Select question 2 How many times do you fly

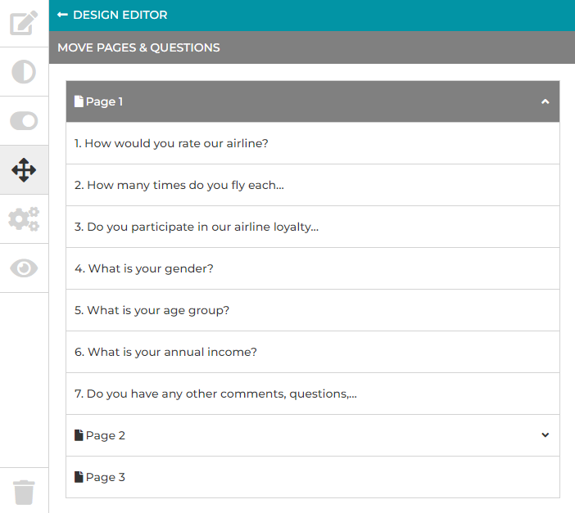(x=313, y=185)
